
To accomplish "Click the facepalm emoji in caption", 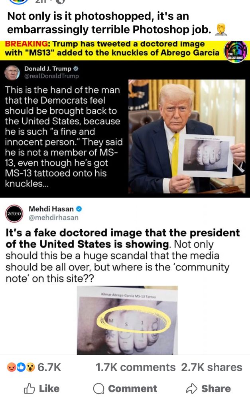I will [221, 29].
